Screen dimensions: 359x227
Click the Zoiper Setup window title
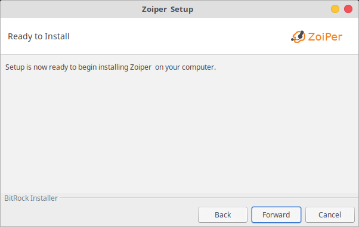click(168, 10)
